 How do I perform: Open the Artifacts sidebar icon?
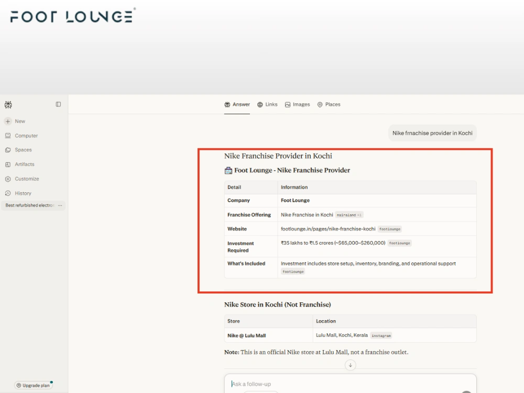click(8, 165)
